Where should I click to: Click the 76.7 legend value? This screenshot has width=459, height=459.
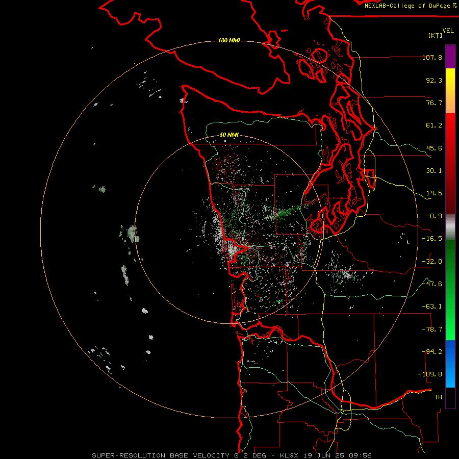pos(434,103)
